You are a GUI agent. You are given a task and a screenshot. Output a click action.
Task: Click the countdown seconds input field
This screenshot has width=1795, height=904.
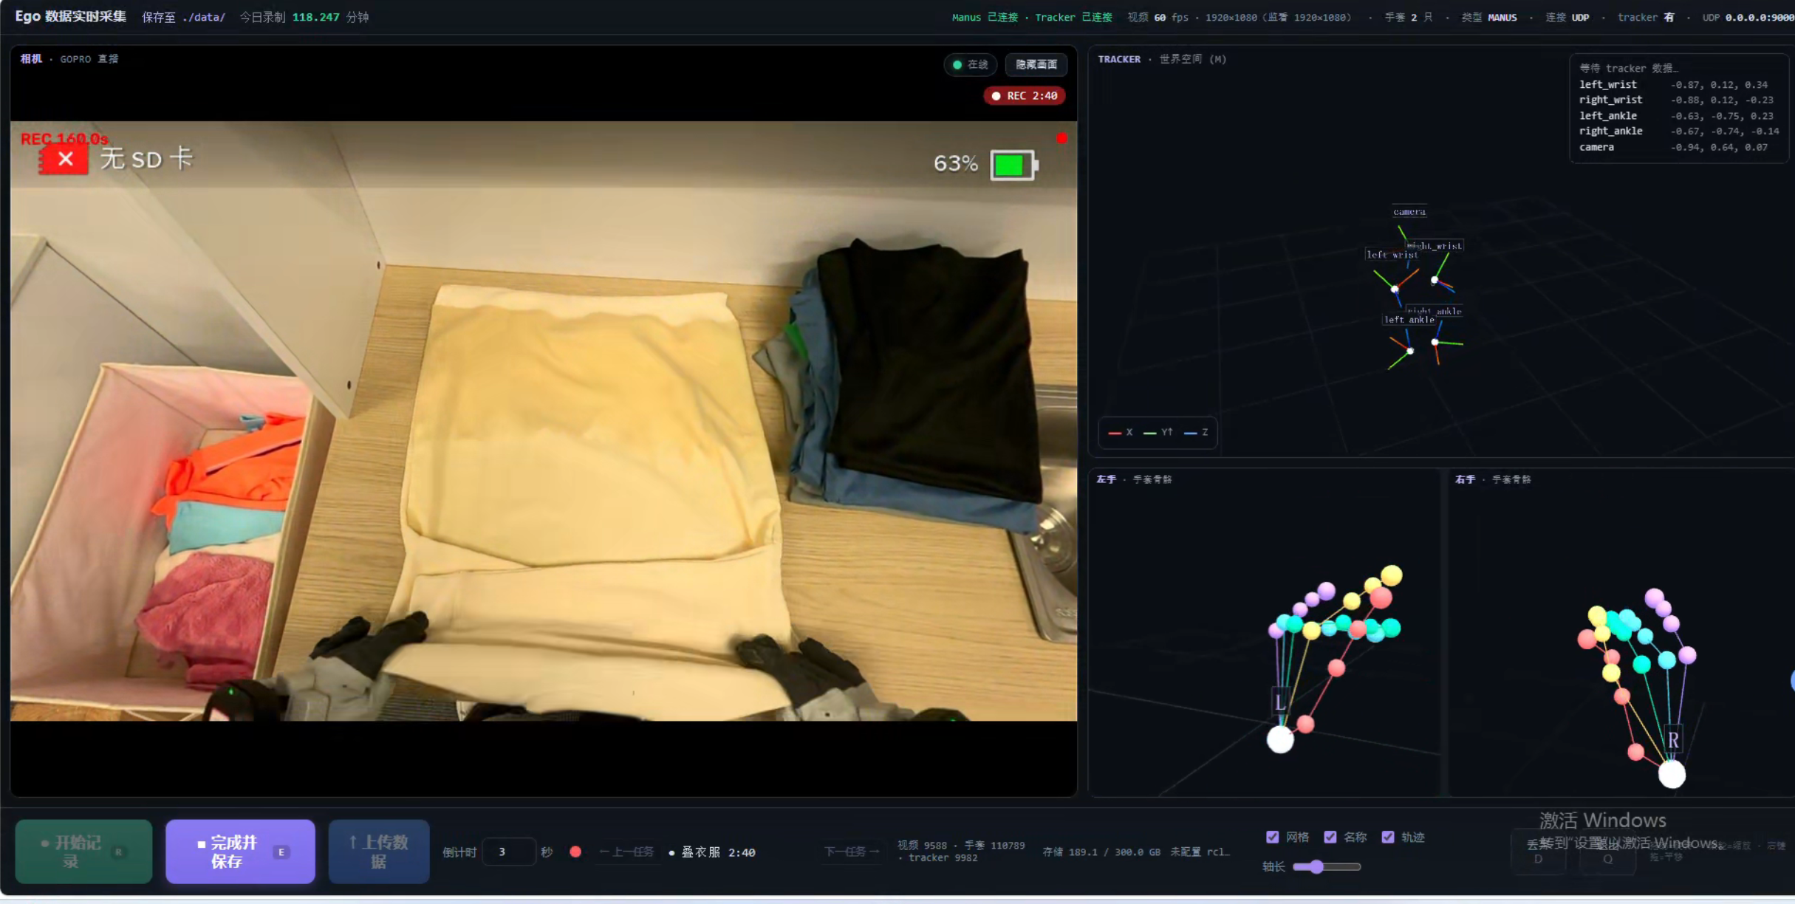tap(508, 852)
